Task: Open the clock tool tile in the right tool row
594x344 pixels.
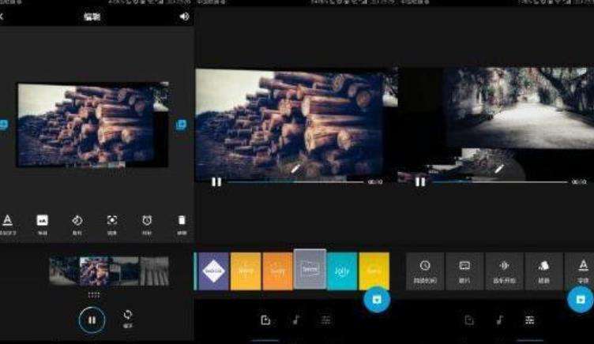Action: pos(425,271)
